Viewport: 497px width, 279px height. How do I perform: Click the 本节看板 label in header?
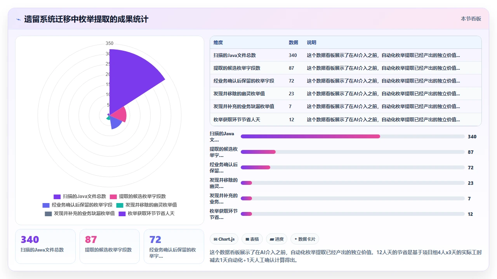click(471, 19)
